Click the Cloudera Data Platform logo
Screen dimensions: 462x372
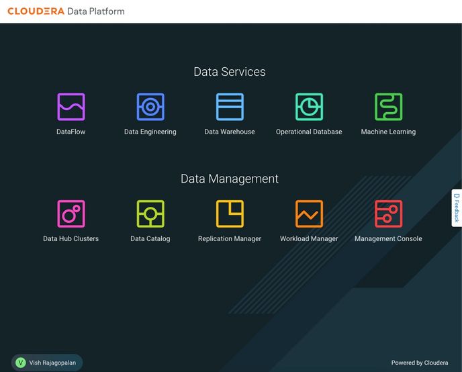click(66, 11)
